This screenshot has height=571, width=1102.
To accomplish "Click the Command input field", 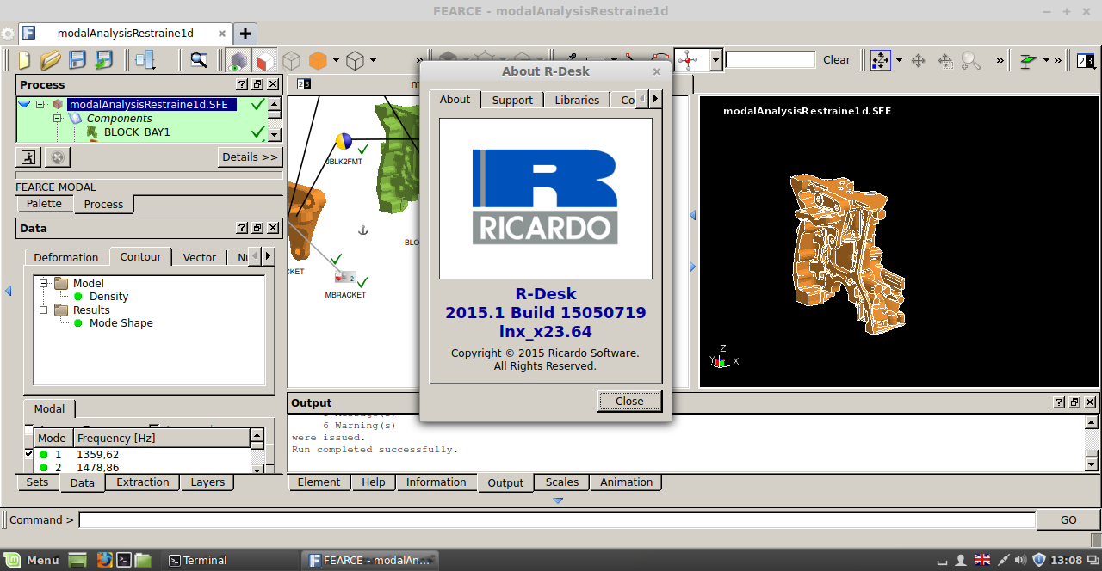I will tap(557, 520).
